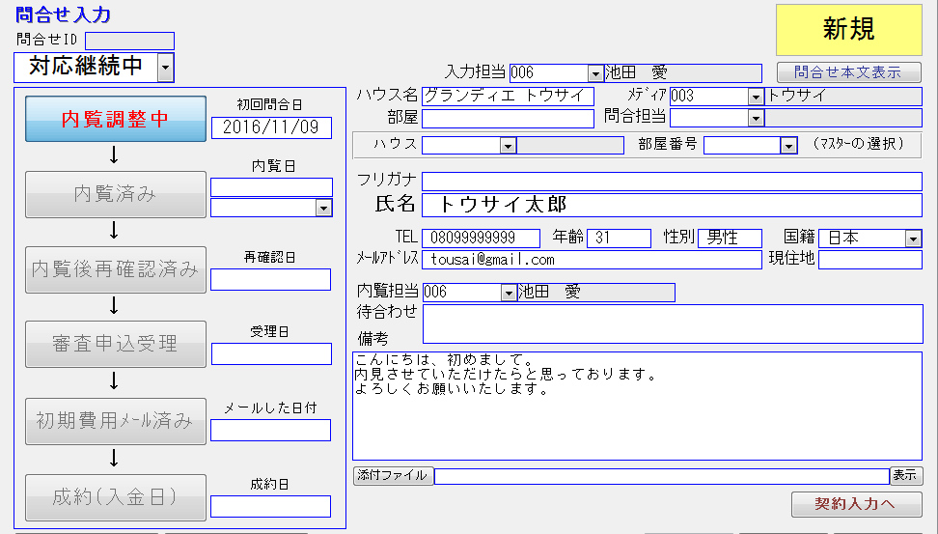
Task: Click the フリガナ input field
Action: pyautogui.click(x=672, y=181)
